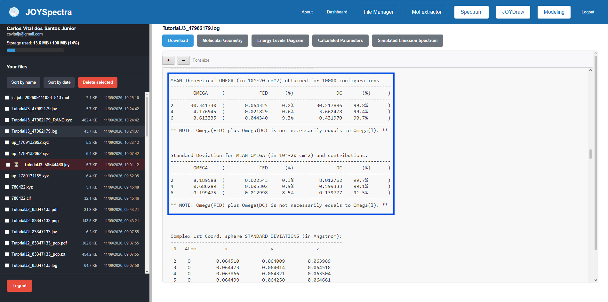
Task: Click the hourglass icon on TutorialJ3_58544460.joy
Action: (16, 165)
